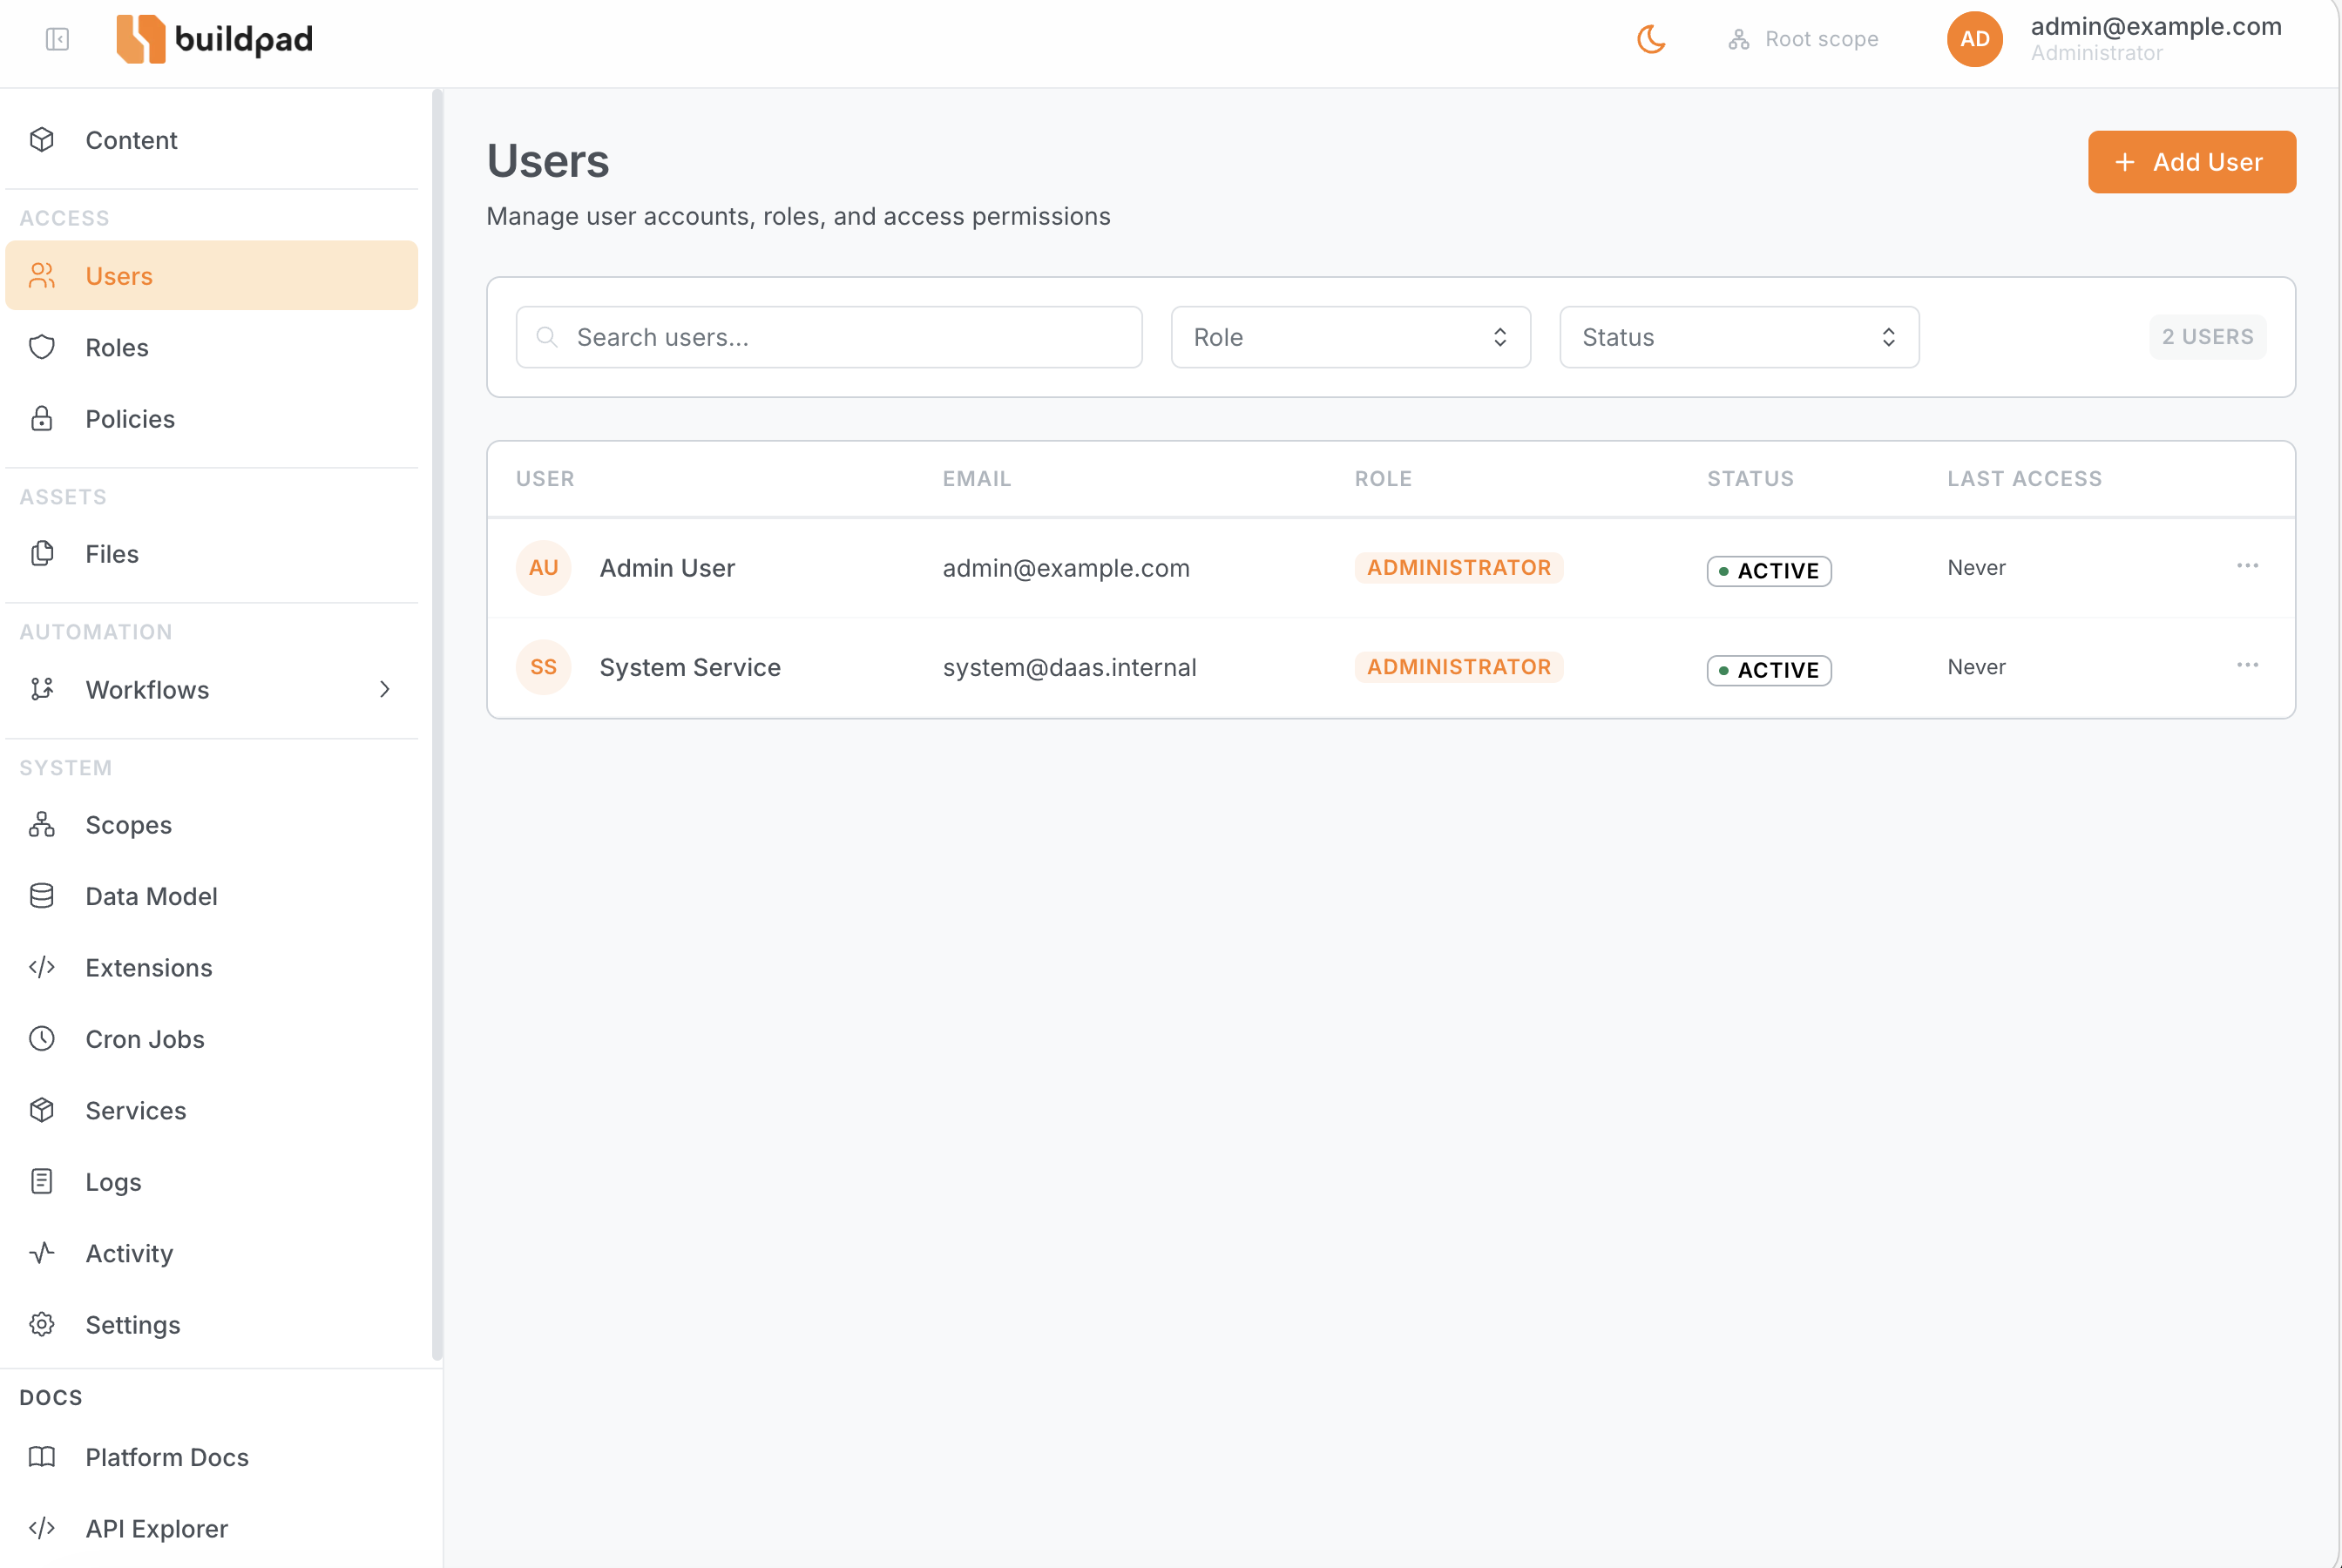Go to Cron Jobs
The height and width of the screenshot is (1568, 2342).
click(211, 1039)
